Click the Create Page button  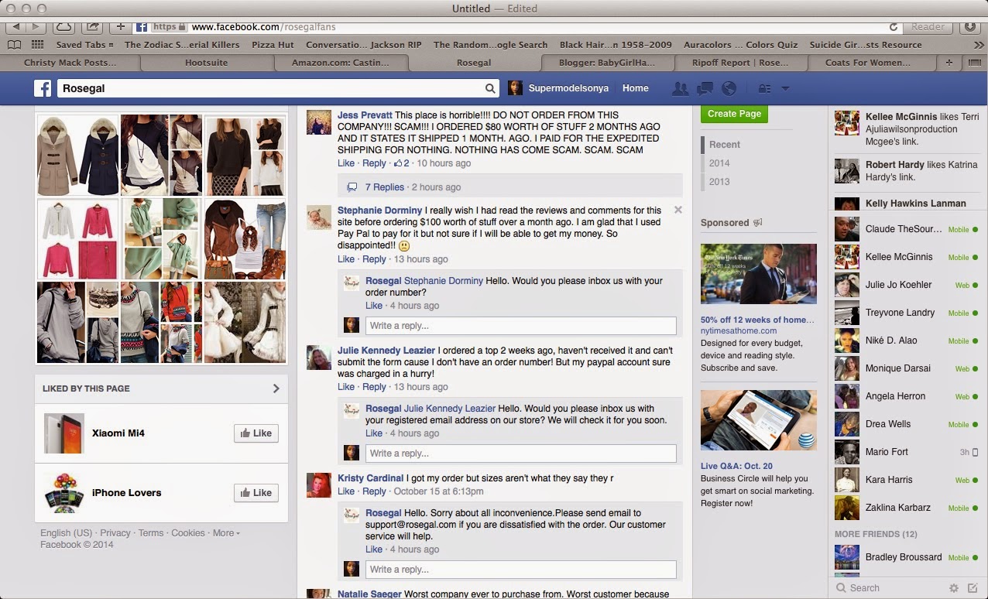click(x=734, y=113)
